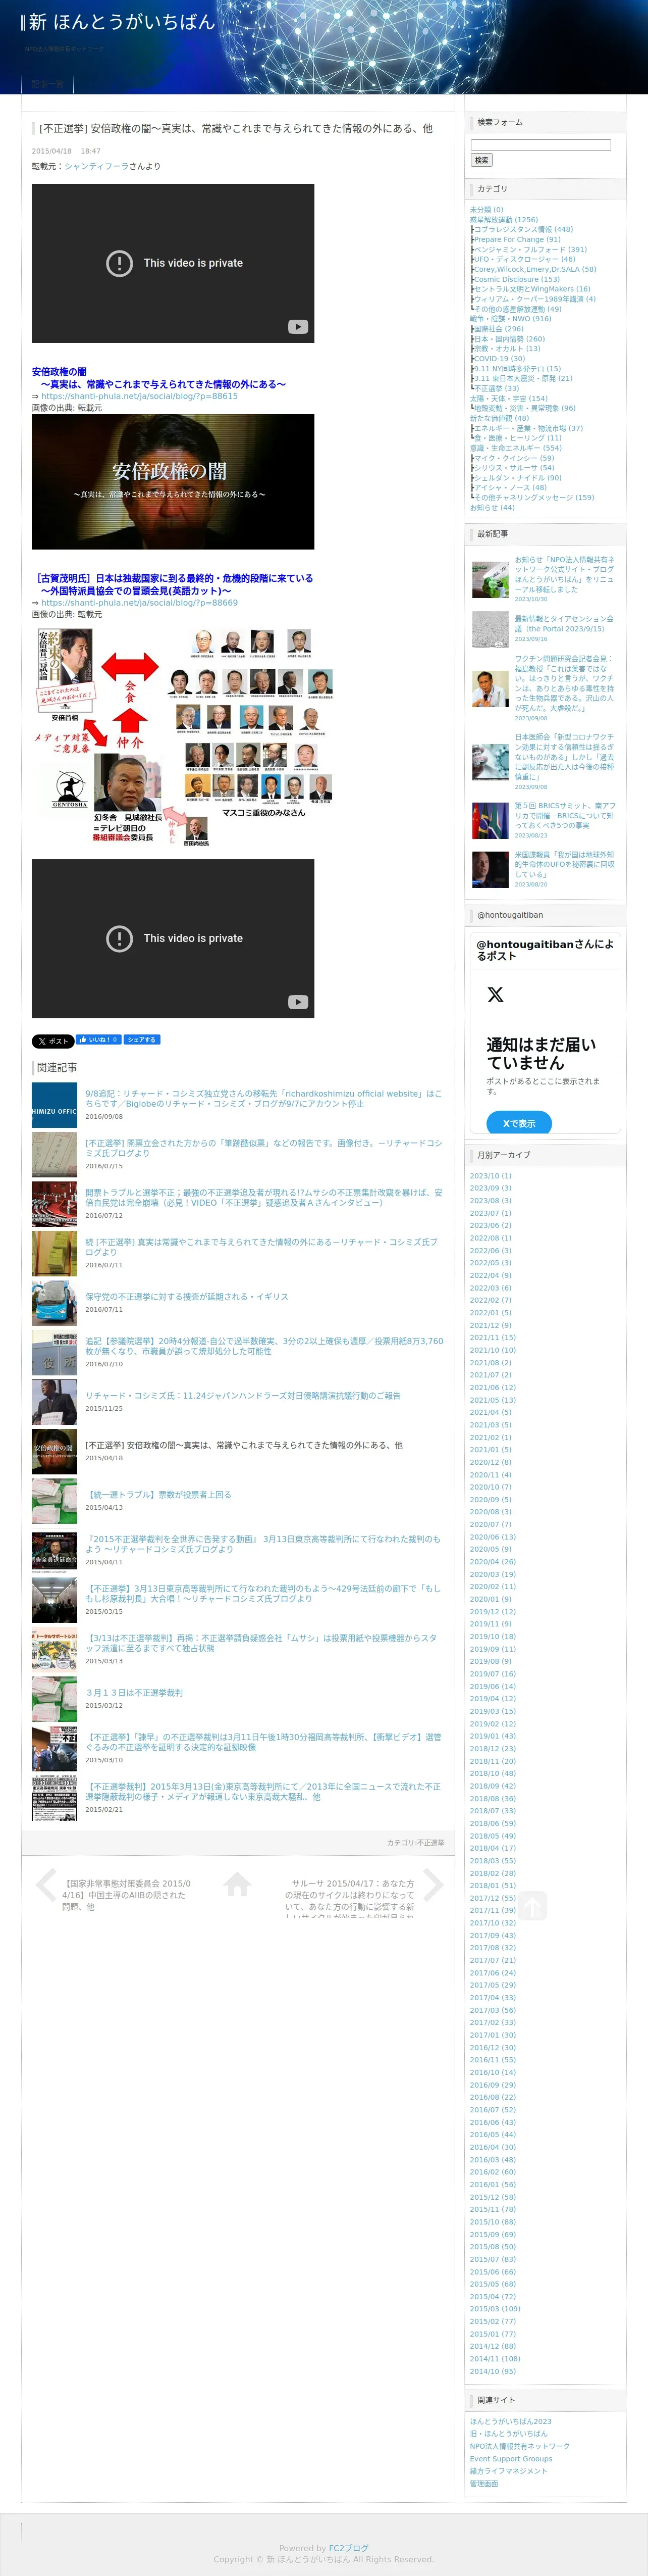Click the scroll-to-top arrow button
Screen dimensions: 648x2576
tap(531, 1906)
